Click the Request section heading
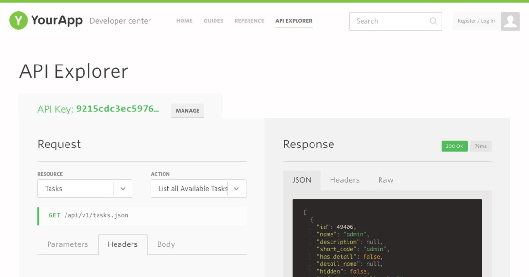529x277 pixels. point(59,144)
